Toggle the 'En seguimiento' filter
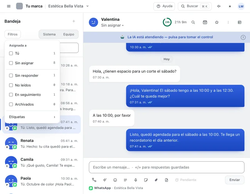The height and width of the screenshot is (194, 250). [11, 95]
